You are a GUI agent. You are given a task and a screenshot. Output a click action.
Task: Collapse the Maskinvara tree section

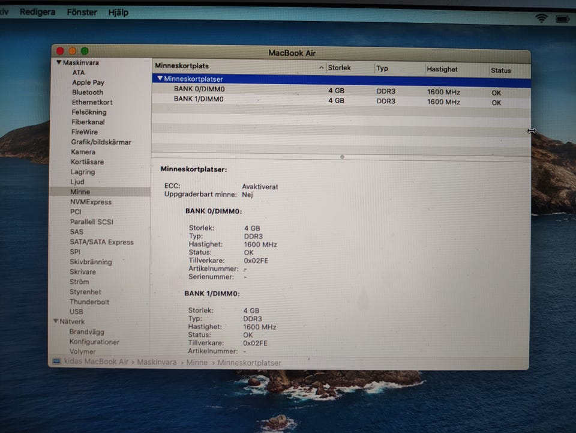(59, 62)
